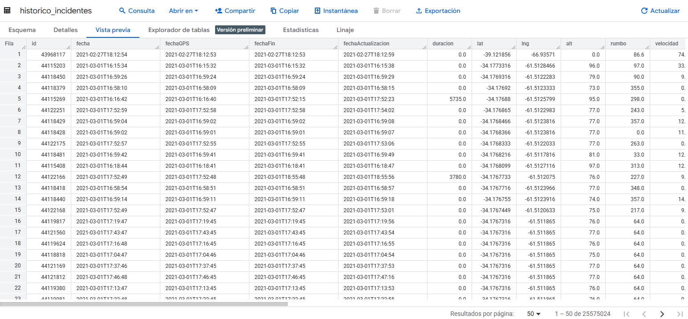The image size is (688, 319).
Task: Select the Estadísticas tab
Action: [x=301, y=30]
